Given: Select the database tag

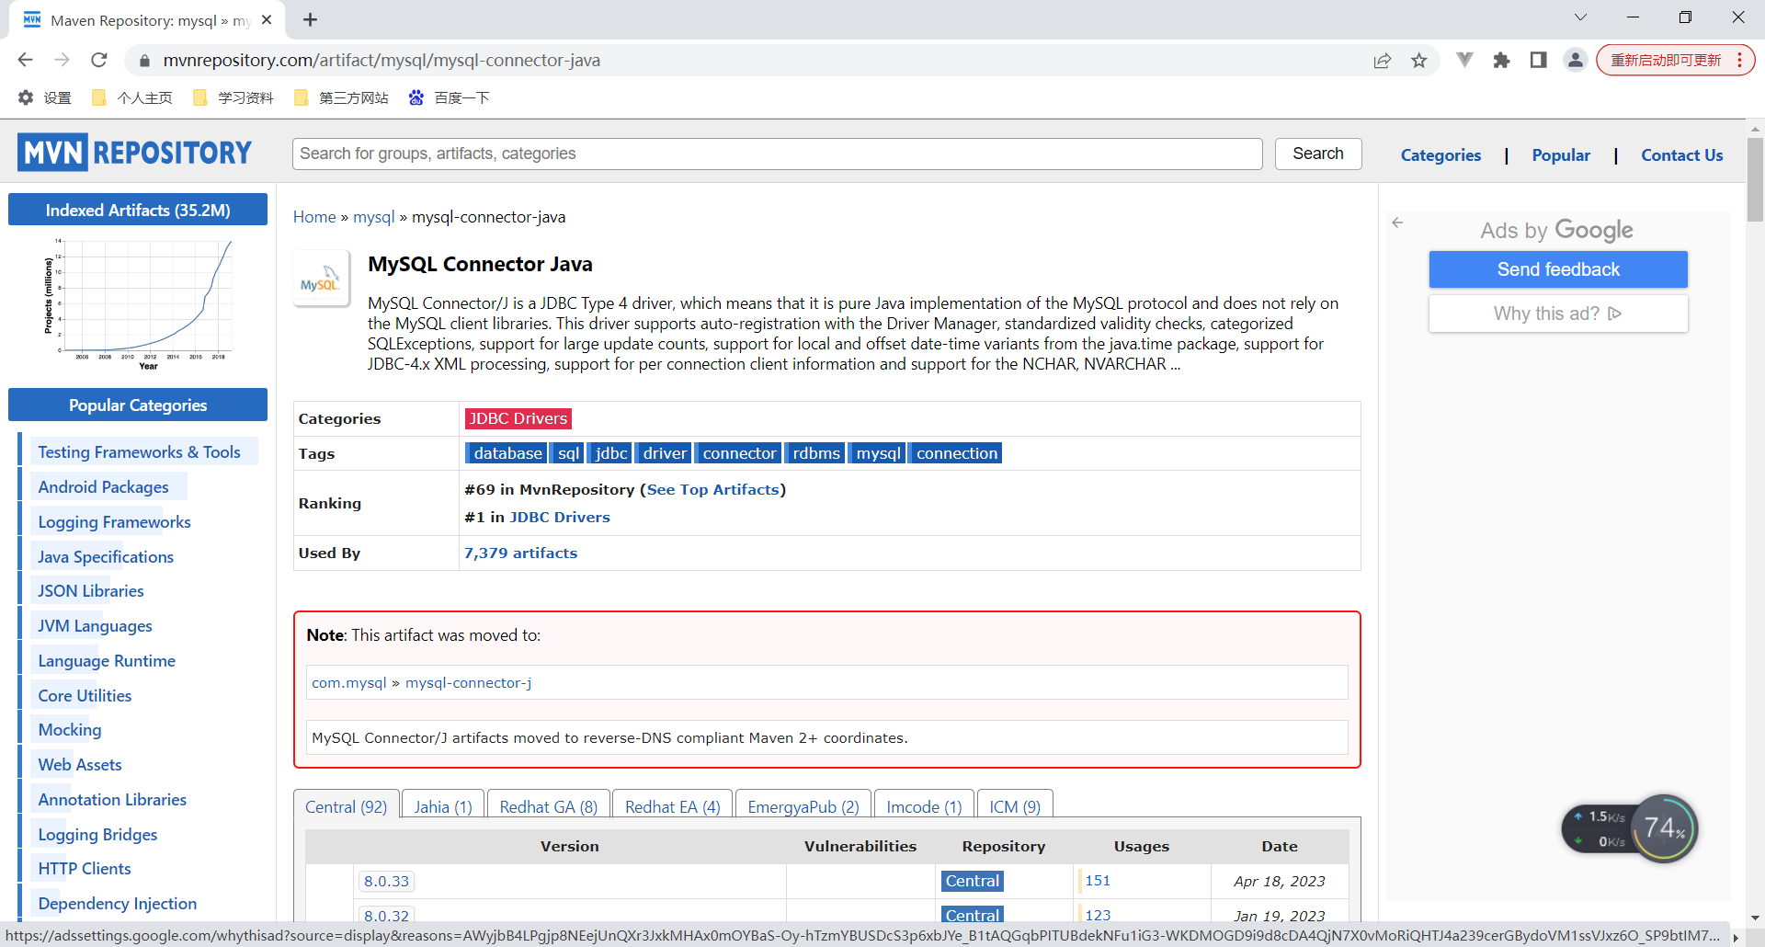Looking at the screenshot, I should [x=507, y=453].
